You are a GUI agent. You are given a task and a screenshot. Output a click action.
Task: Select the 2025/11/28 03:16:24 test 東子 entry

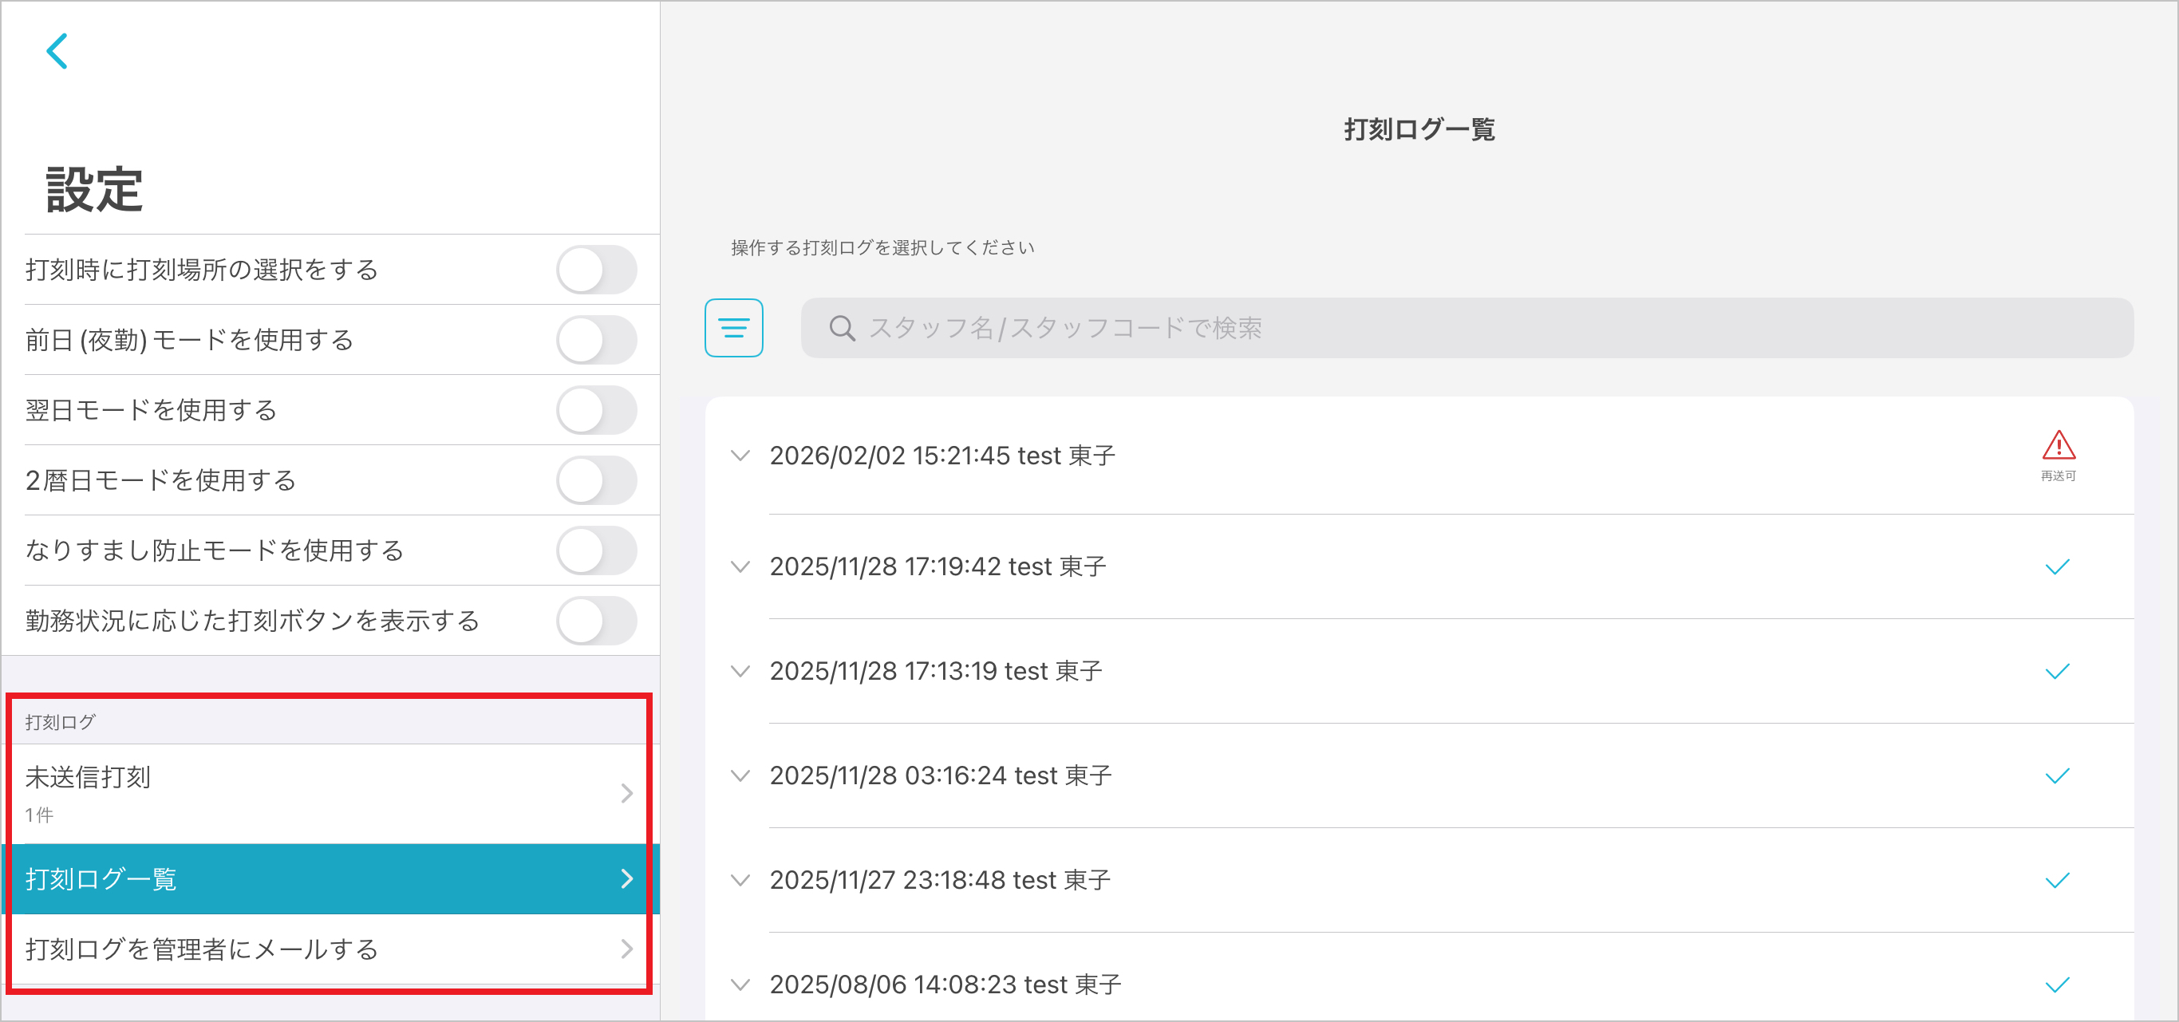coord(941,775)
